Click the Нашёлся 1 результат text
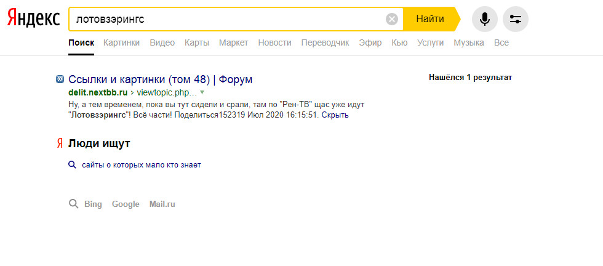603x266 pixels. 470,78
